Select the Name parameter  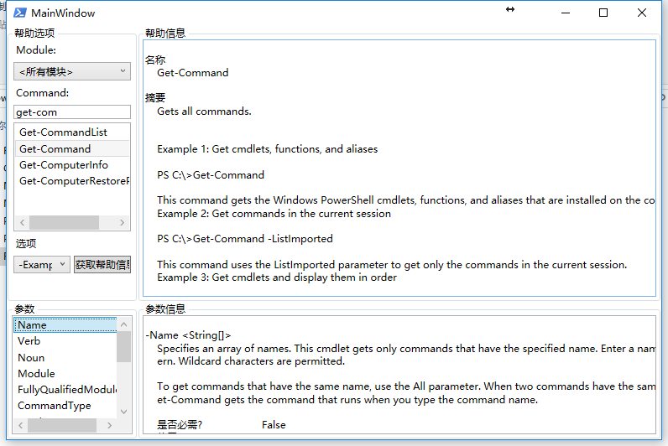65,325
